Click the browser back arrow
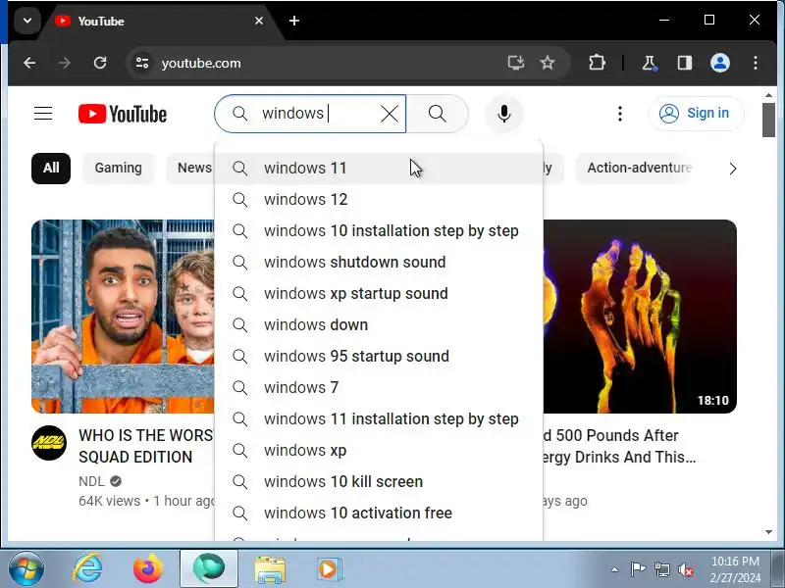Viewport: 785px width, 588px height. point(29,63)
